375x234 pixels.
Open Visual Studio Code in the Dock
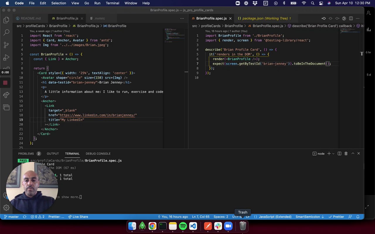193,226
